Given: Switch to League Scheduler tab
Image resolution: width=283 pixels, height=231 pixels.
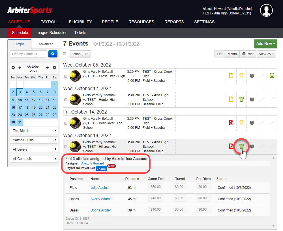Looking at the screenshot, I should 51,33.
